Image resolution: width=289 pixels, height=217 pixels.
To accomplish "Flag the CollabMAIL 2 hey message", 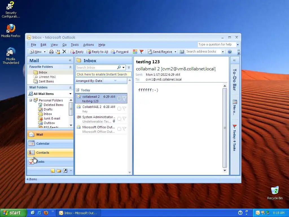I will click(x=124, y=108).
